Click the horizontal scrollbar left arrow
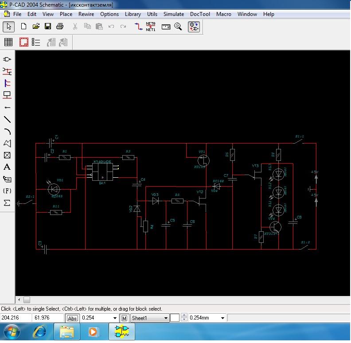The image size is (351, 343). click(x=19, y=300)
